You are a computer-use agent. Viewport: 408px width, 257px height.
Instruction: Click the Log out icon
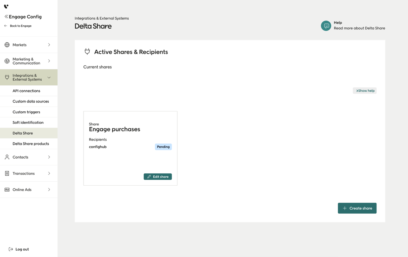(11, 249)
